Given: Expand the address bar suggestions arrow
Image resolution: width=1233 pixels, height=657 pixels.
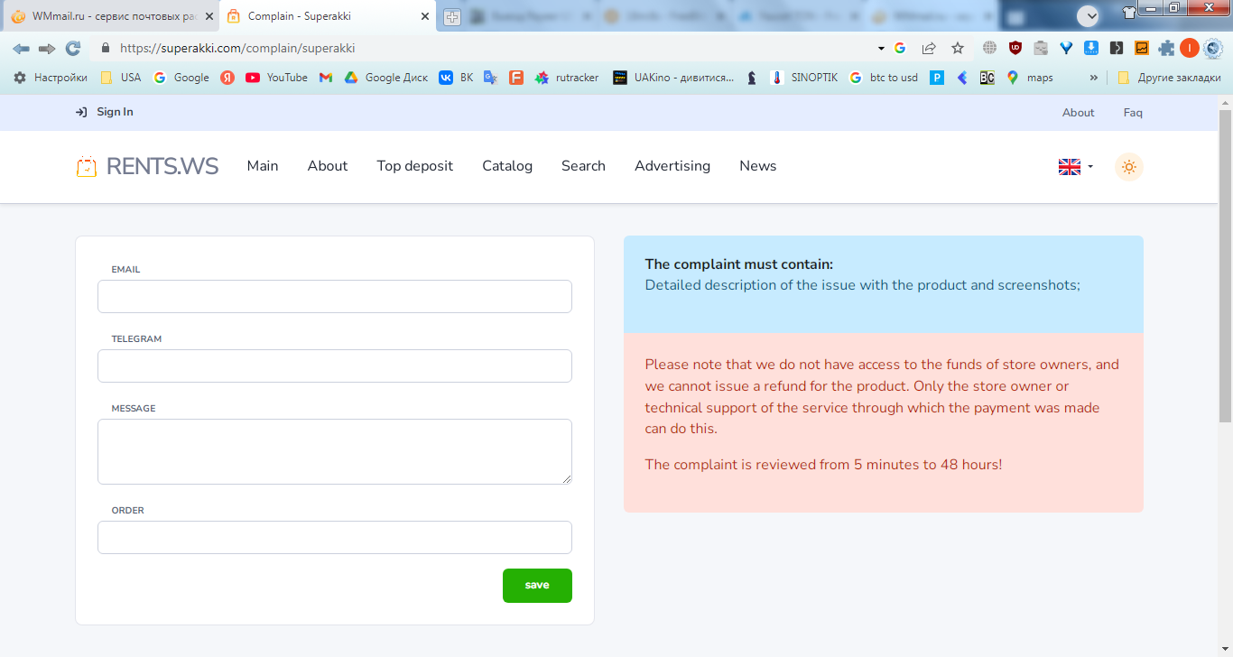Looking at the screenshot, I should (x=881, y=48).
